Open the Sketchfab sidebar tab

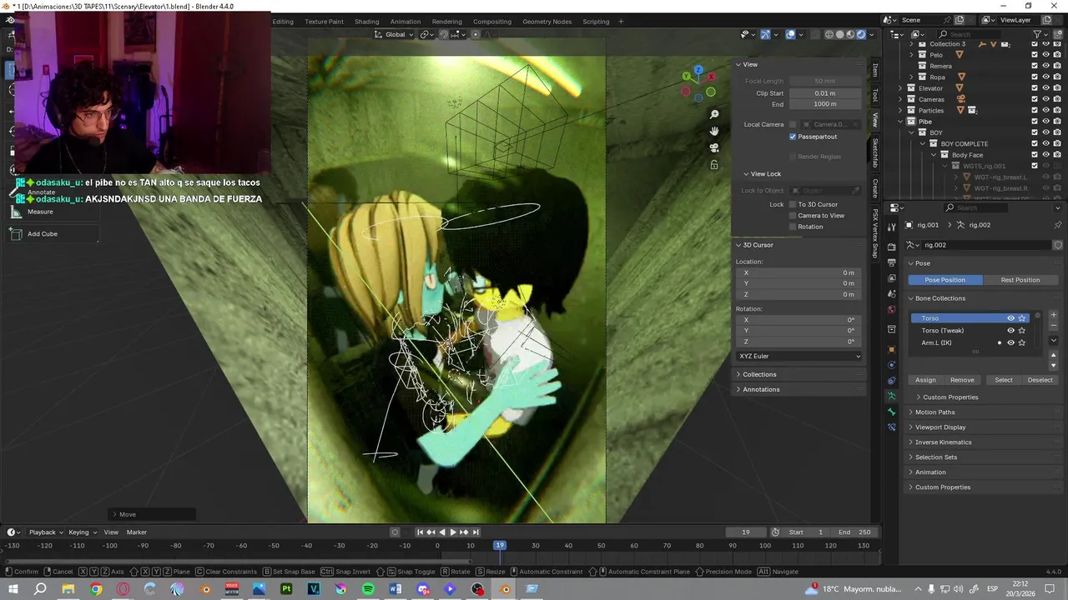tap(874, 154)
